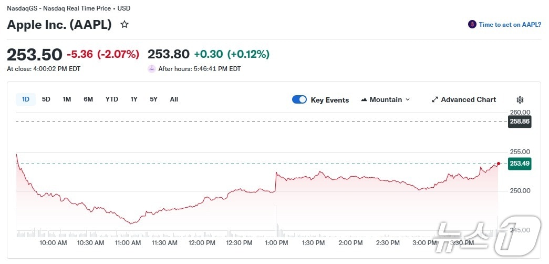Open the Time to act on AAPL link
Screen dimensions: 549x264
[x=510, y=25]
